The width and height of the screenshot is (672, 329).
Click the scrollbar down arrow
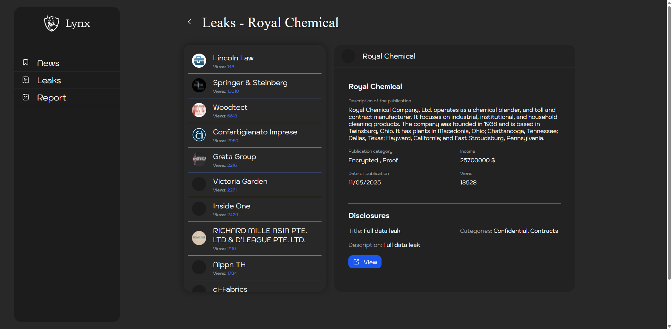669,326
